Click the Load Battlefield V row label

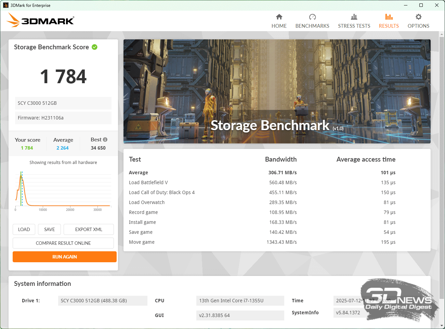[148, 182]
